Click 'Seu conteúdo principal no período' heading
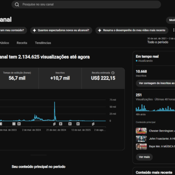This screenshot has height=175, width=175. (x=39, y=166)
